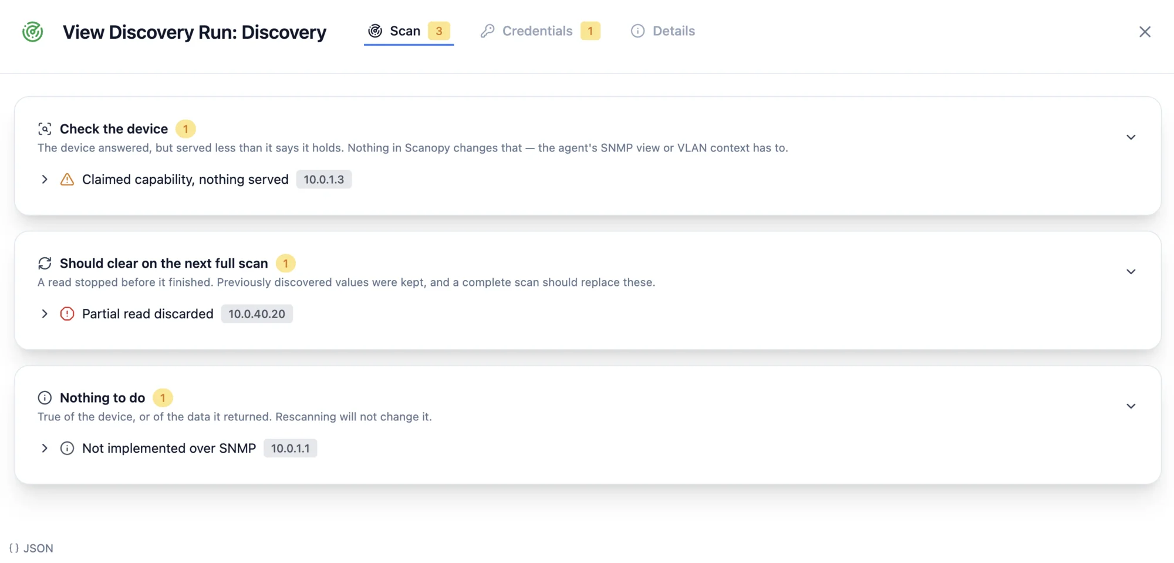Image resolution: width=1174 pixels, height=563 pixels.
Task: Open the JSON view link
Action: click(31, 548)
